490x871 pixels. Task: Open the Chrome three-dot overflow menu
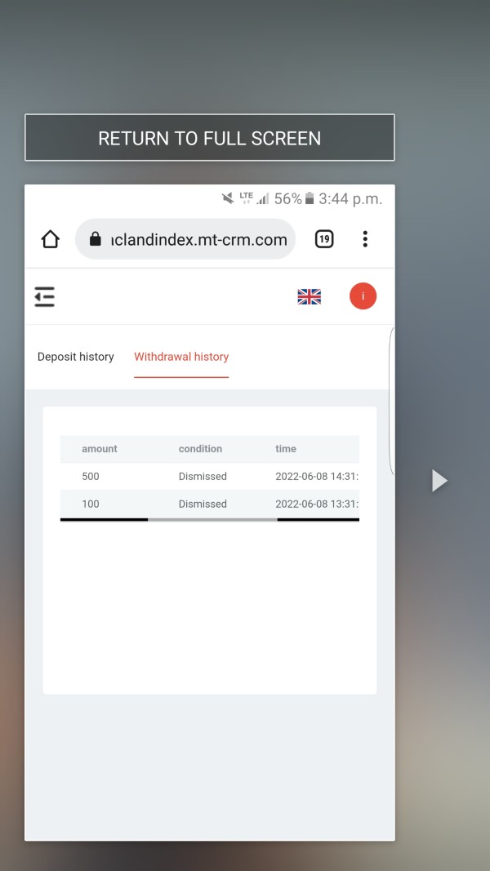tap(365, 239)
